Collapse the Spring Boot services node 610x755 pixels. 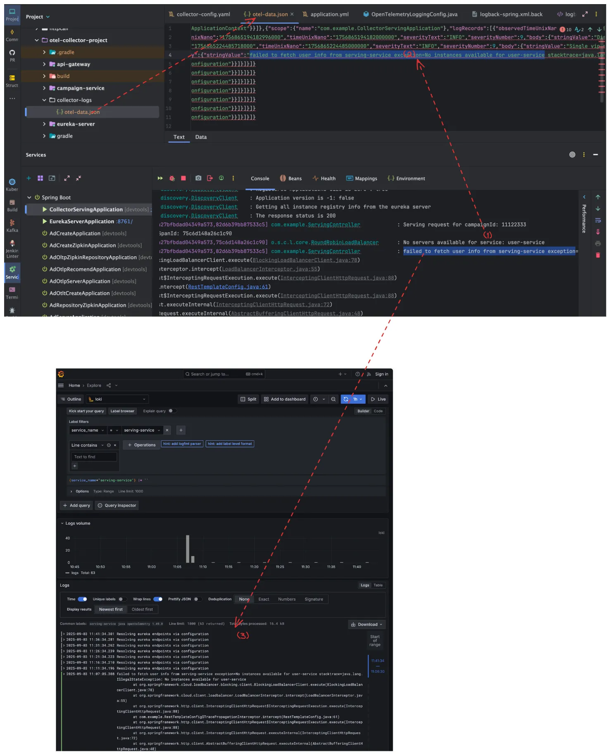[x=29, y=198]
